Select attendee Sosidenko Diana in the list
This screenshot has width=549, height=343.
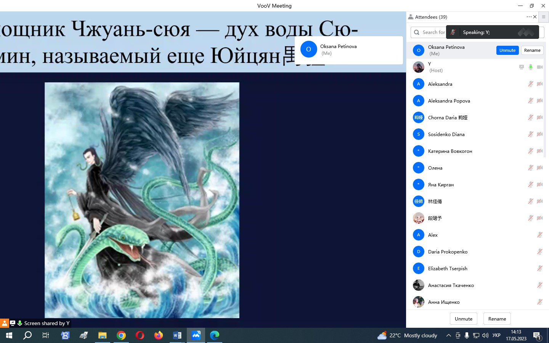click(477, 134)
